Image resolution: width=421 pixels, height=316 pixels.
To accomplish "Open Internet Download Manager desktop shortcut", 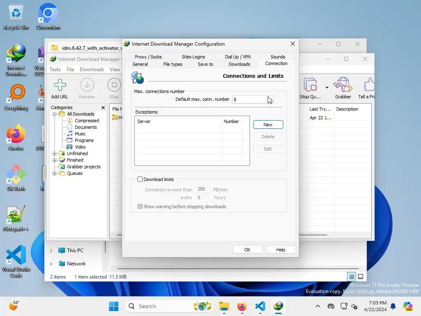I will point(16,60).
